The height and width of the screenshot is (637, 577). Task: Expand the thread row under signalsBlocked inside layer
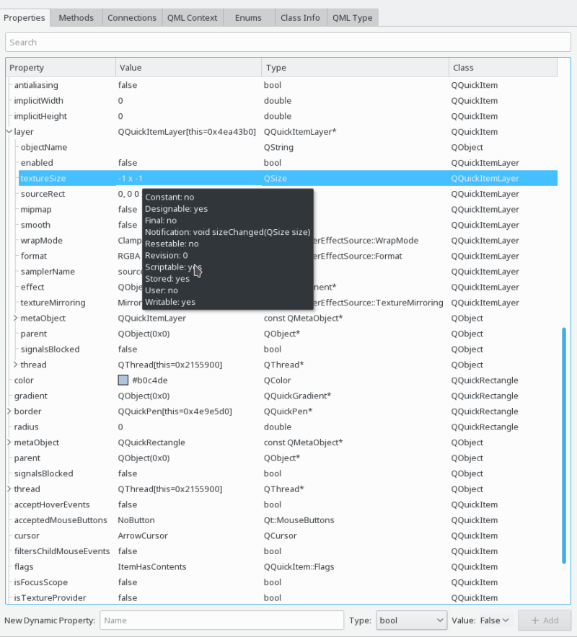tap(15, 365)
